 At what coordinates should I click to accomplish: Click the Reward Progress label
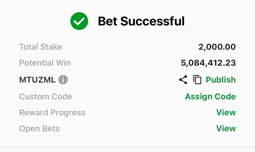[52, 113]
